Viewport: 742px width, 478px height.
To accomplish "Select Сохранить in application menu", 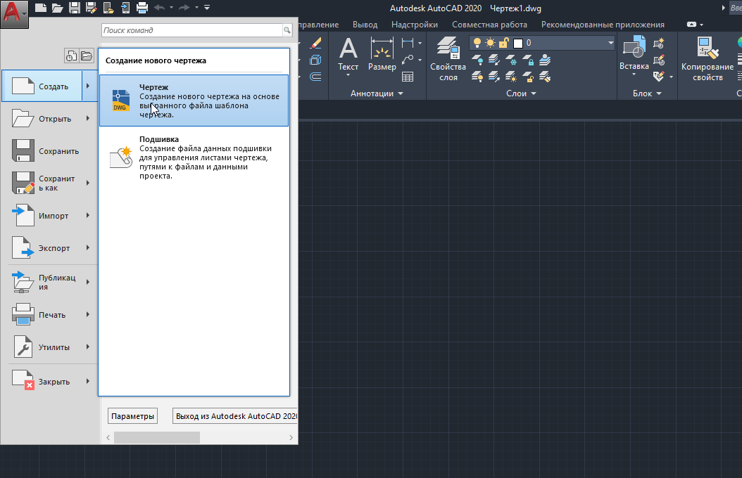I will [50, 151].
